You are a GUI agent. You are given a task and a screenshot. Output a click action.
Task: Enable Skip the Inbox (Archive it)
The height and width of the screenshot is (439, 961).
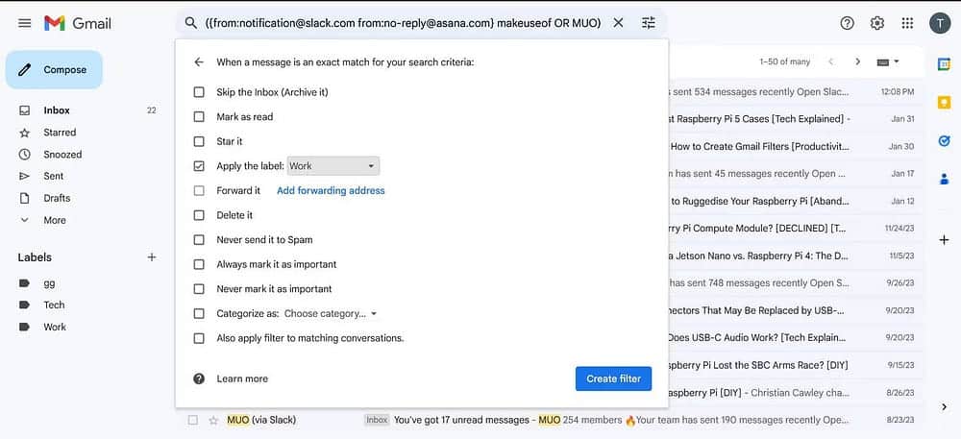[199, 92]
